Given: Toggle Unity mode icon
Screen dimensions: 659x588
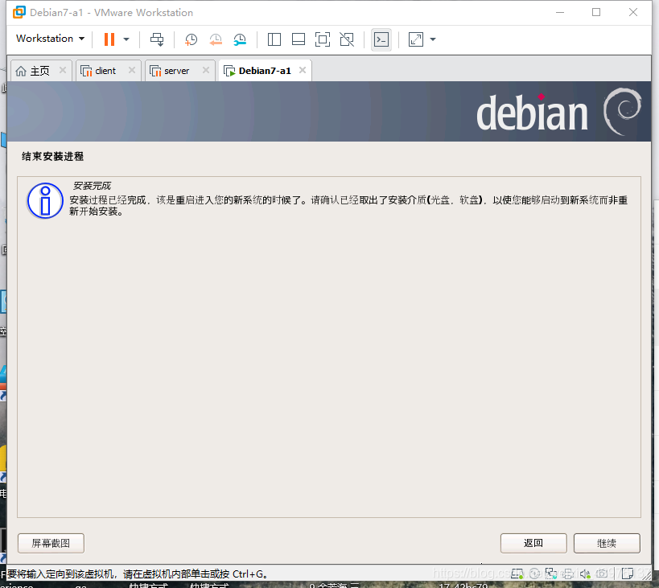Looking at the screenshot, I should click(347, 39).
